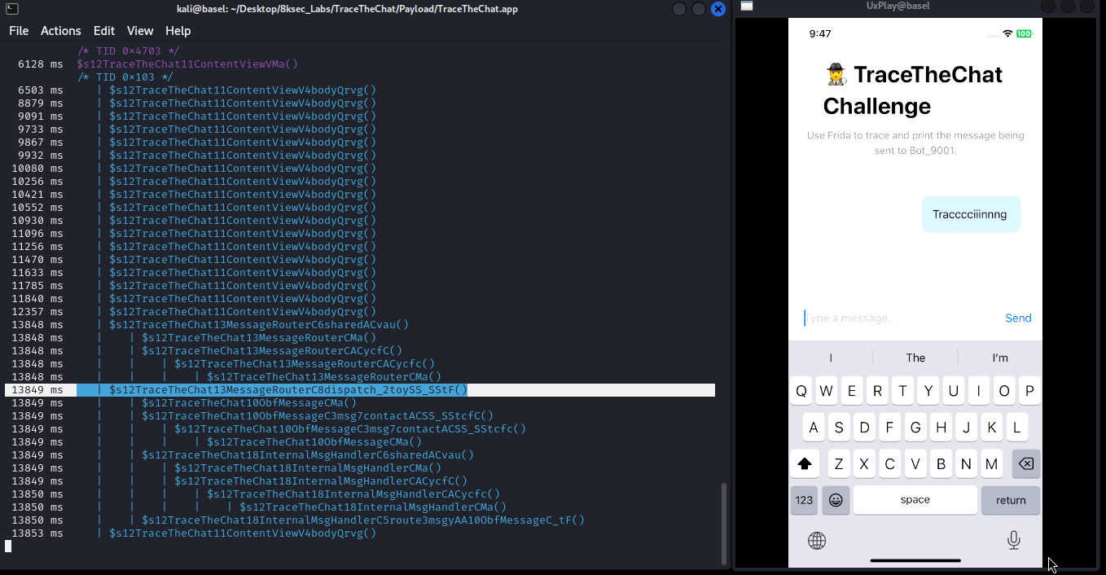
Task: Tap the U key
Action: (x=953, y=391)
